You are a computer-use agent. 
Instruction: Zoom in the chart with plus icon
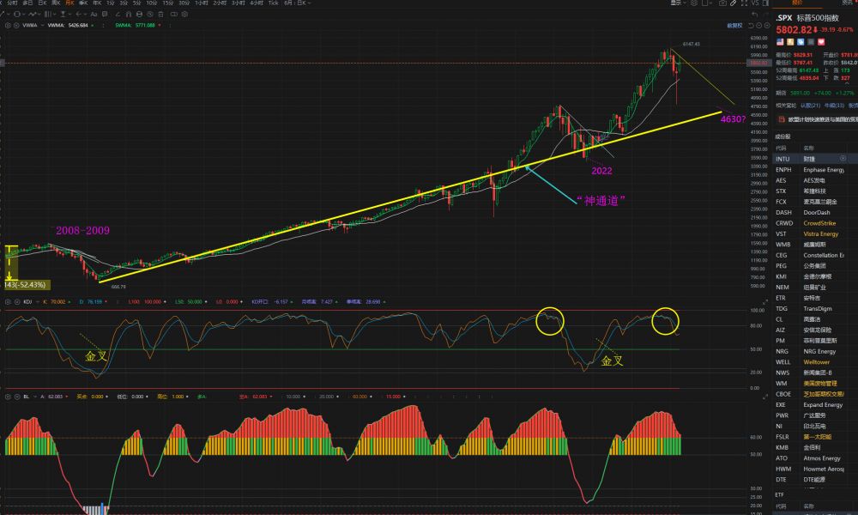767,25
